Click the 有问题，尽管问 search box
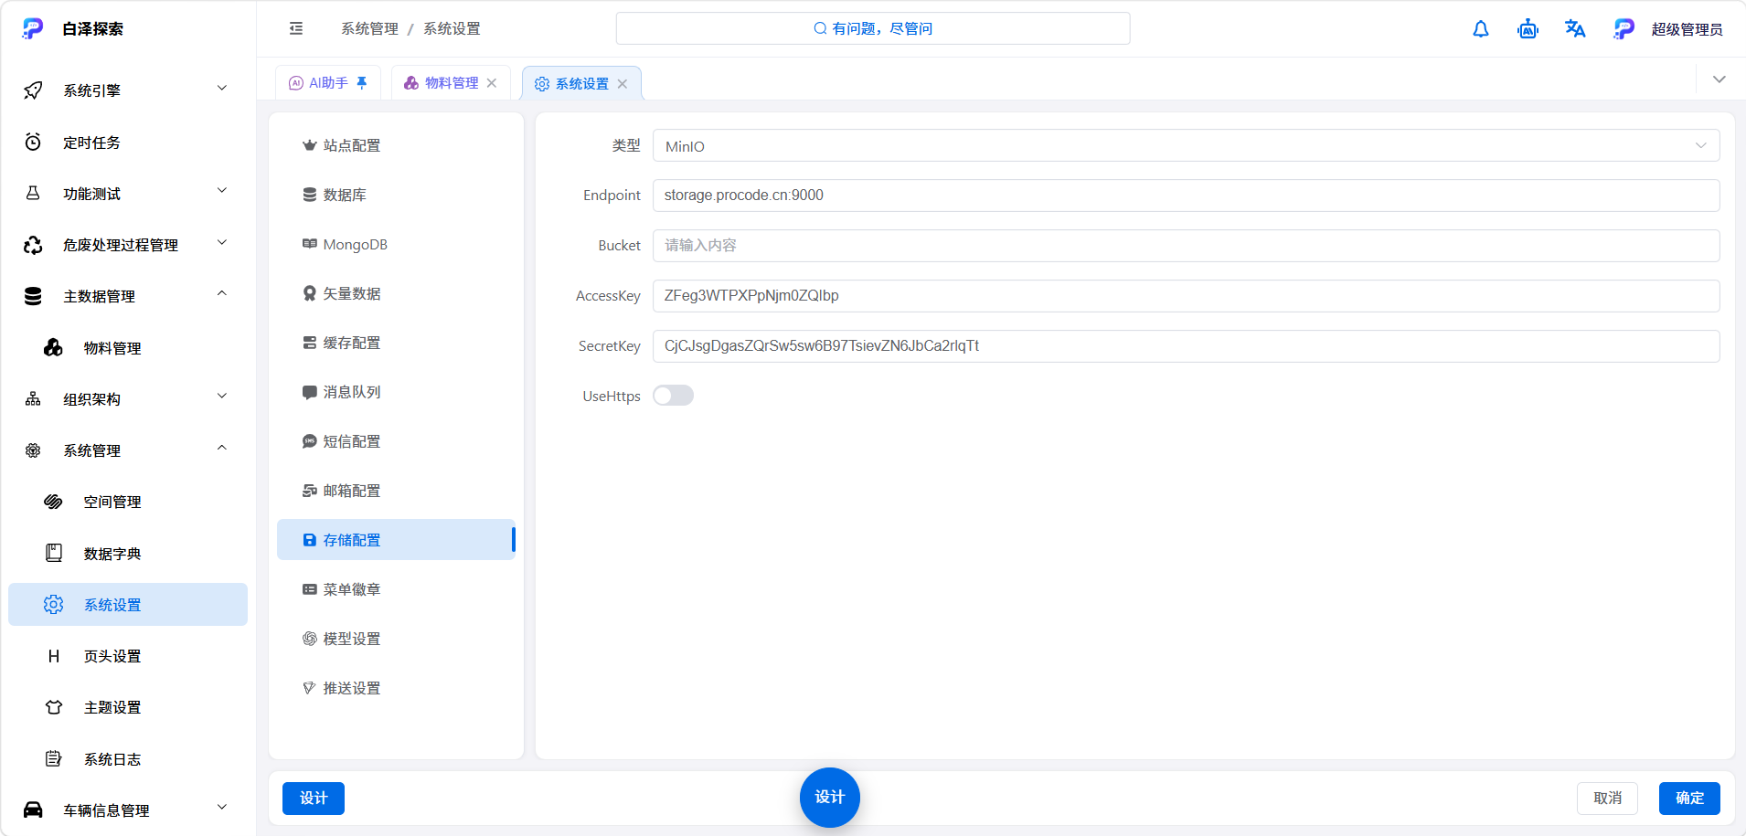 [x=873, y=28]
